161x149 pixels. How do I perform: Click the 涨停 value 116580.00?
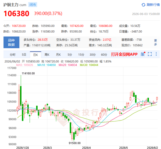click(48, 31)
